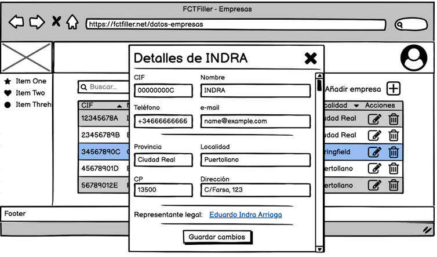Image resolution: width=437 pixels, height=257 pixels.
Task: Click the browser back arrow
Action: pyautogui.click(x=16, y=22)
